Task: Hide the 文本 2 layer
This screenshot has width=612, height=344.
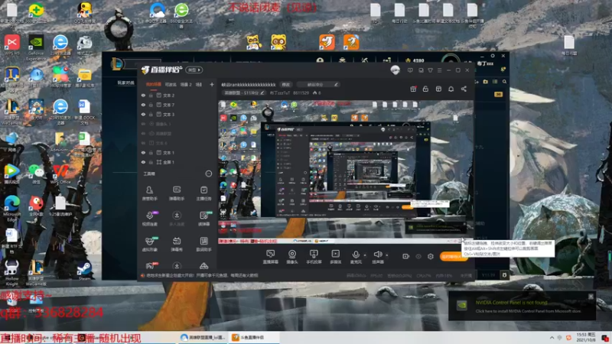Action: (x=143, y=95)
